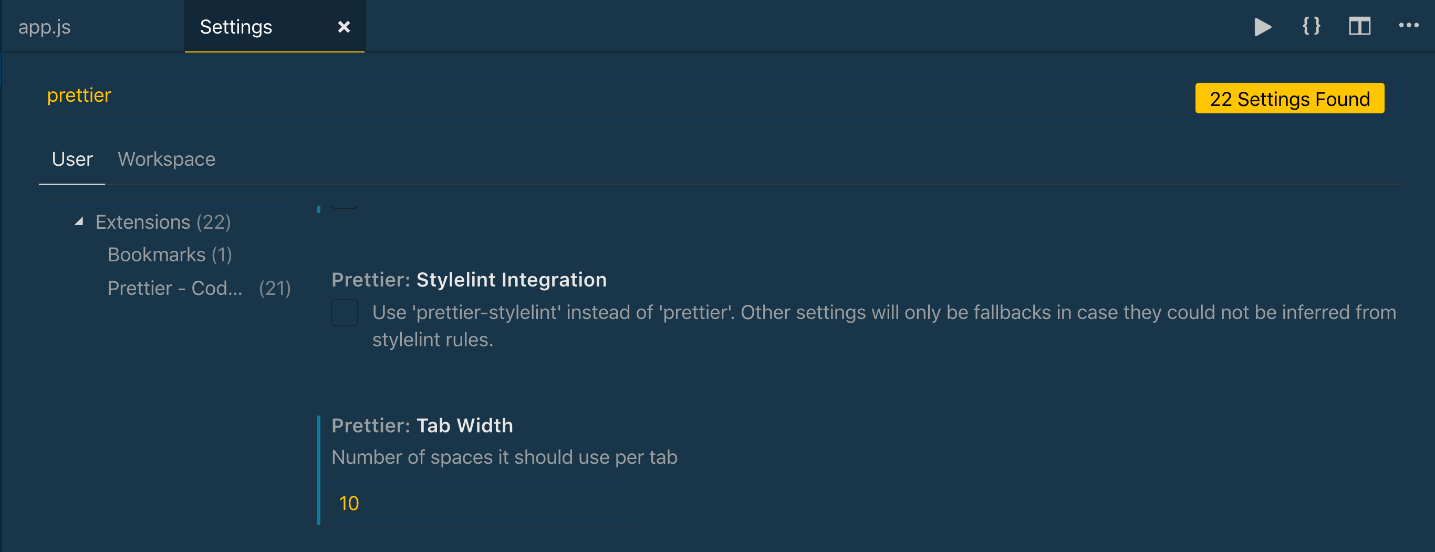Toggle the partially visible checkbox above Stylelint Integration
Viewport: 1435px width, 552px height.
344,205
